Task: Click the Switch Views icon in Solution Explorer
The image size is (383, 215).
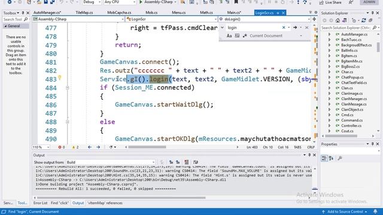Action: 345,20
